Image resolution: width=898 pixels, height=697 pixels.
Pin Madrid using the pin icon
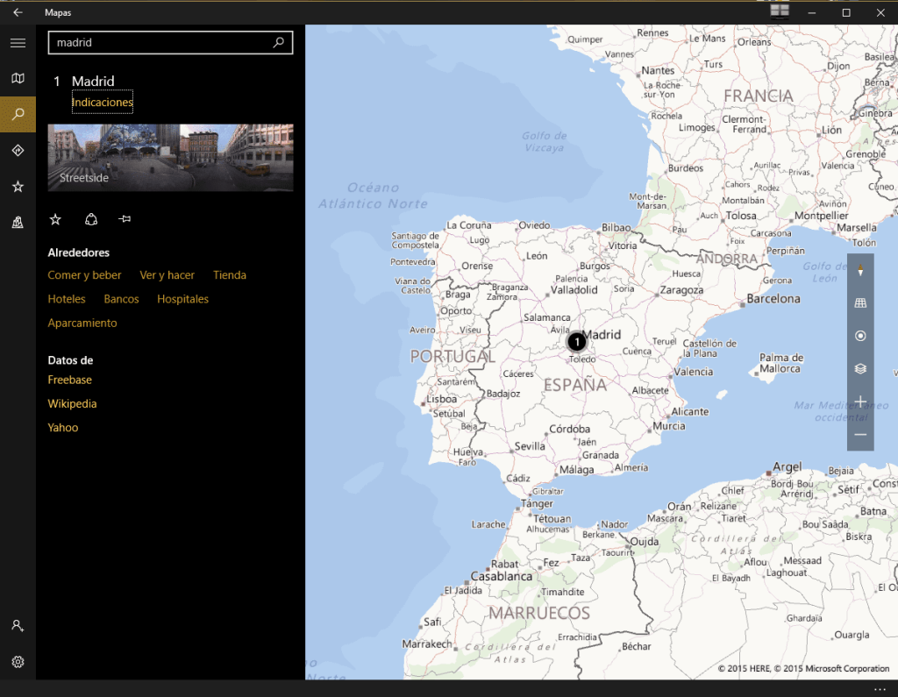(125, 219)
